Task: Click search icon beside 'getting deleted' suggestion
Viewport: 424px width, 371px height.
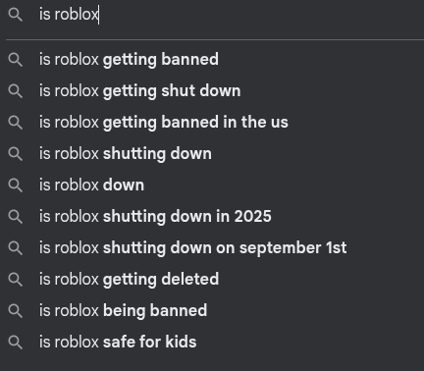Action: (16, 280)
